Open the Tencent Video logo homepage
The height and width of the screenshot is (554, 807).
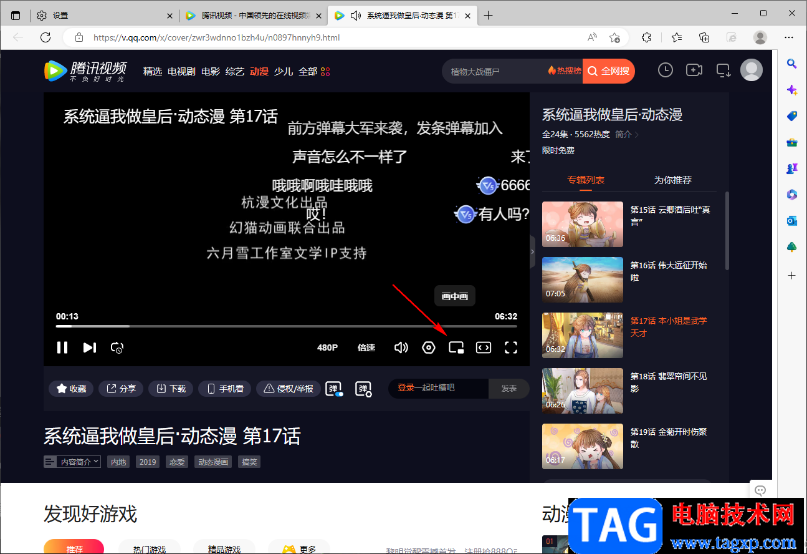85,71
